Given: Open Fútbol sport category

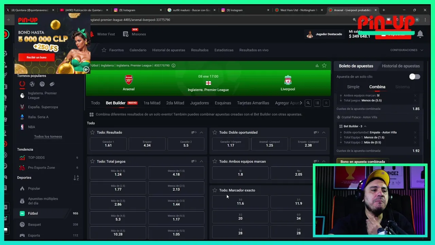Looking at the screenshot, I should [x=49, y=213].
